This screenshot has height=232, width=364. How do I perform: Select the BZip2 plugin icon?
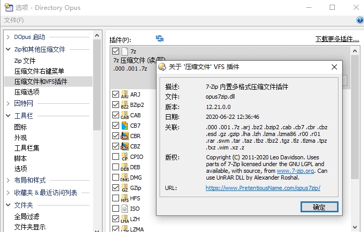[125, 105]
